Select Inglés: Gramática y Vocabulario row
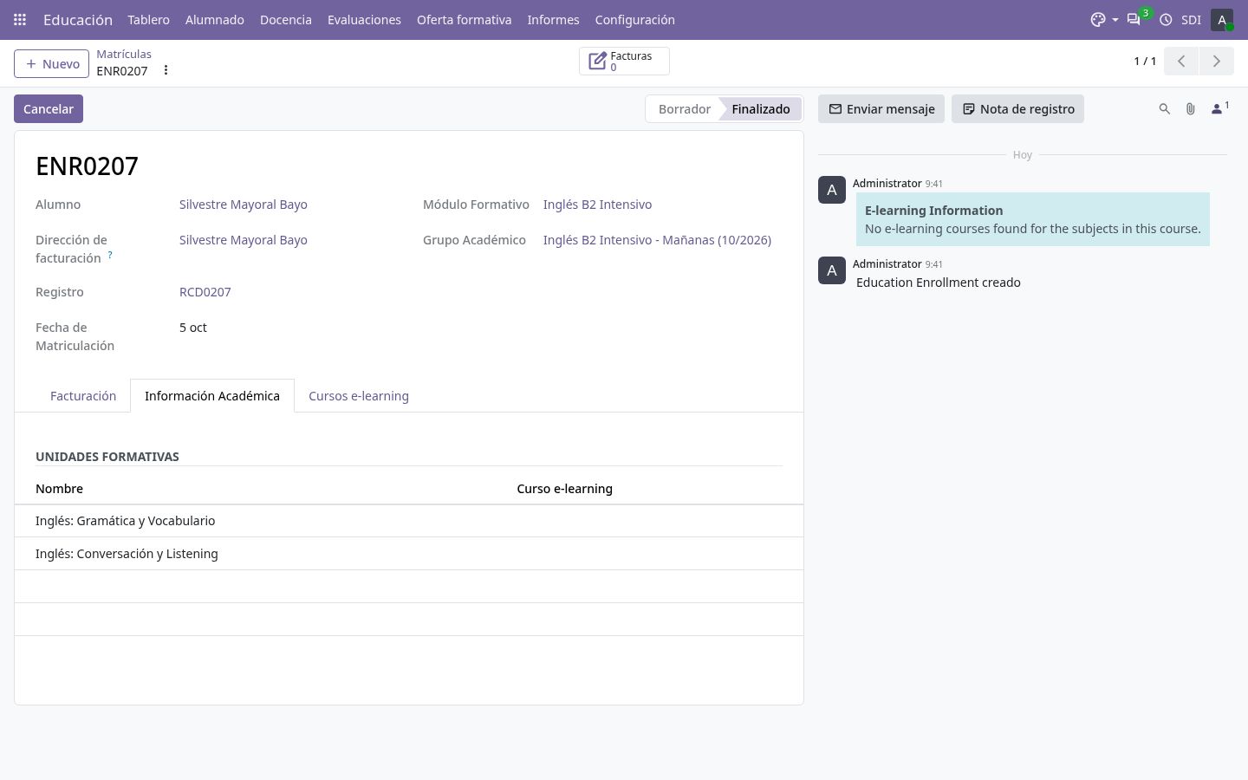1248x780 pixels. click(x=409, y=521)
